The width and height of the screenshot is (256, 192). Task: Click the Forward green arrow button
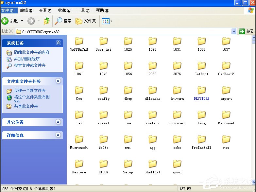pos(31,21)
